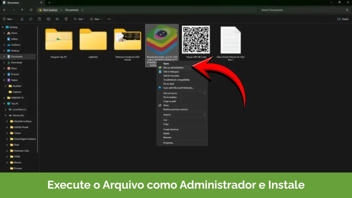This screenshot has height=198, width=352.
Task: Click Details in the top right
Action: pyautogui.click(x=342, y=19)
